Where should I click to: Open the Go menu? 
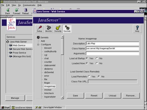click(19, 5)
